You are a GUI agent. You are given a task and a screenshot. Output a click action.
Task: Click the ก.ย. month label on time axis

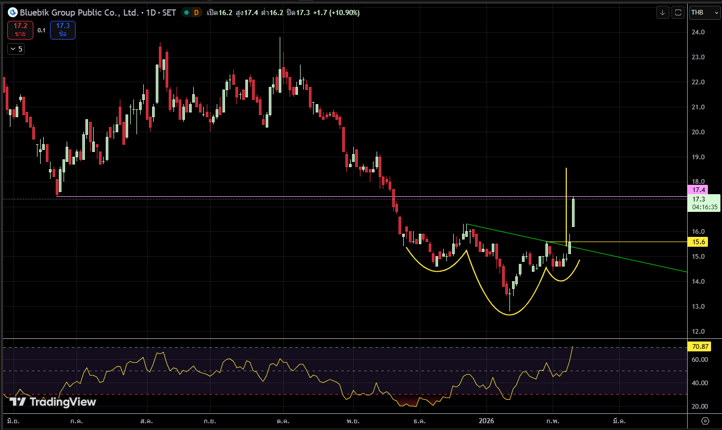point(210,420)
